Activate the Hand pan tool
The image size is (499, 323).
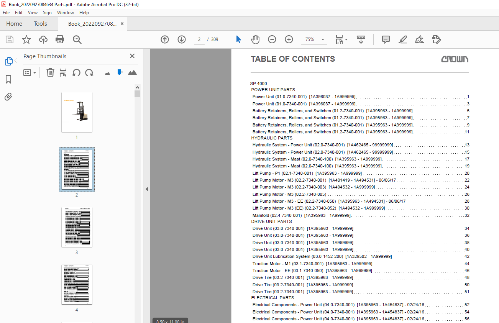pyautogui.click(x=255, y=39)
